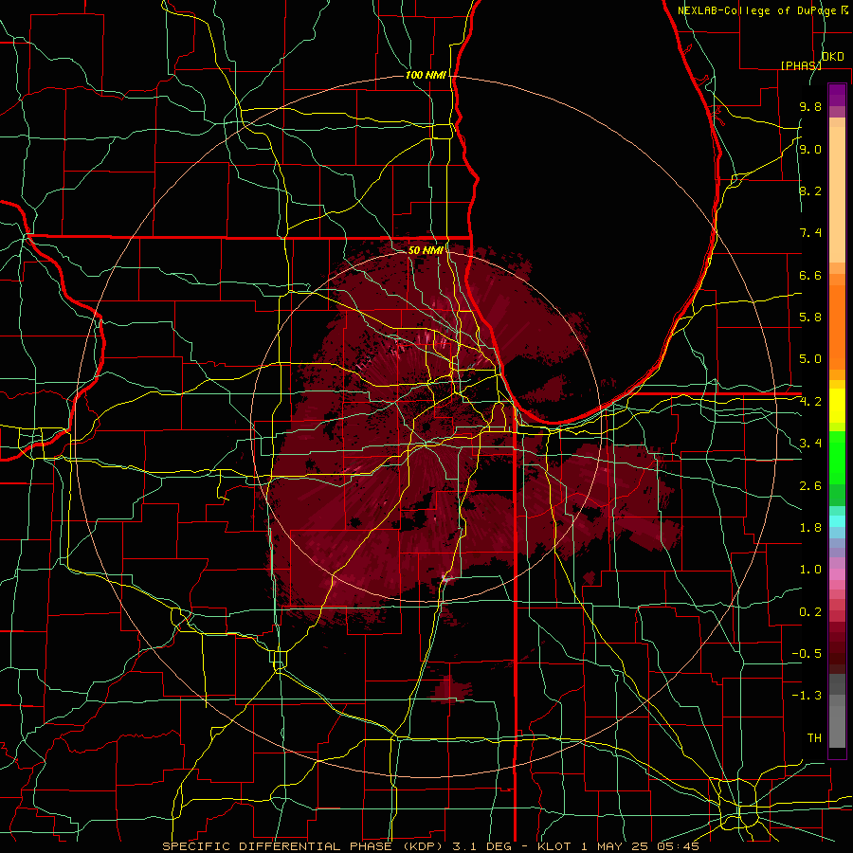Viewport: 853px width, 853px height.
Task: Click the 9.8 value on the scale
Action: click(810, 107)
